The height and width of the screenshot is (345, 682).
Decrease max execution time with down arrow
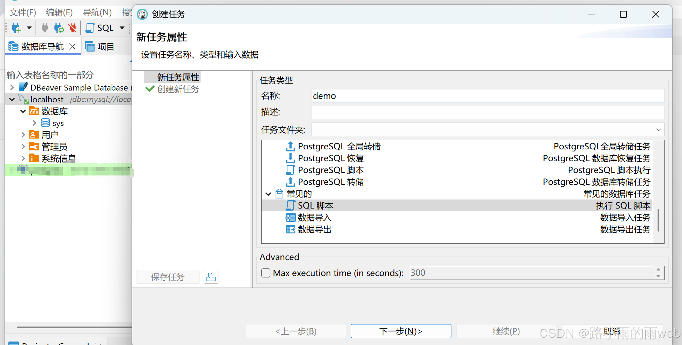658,276
